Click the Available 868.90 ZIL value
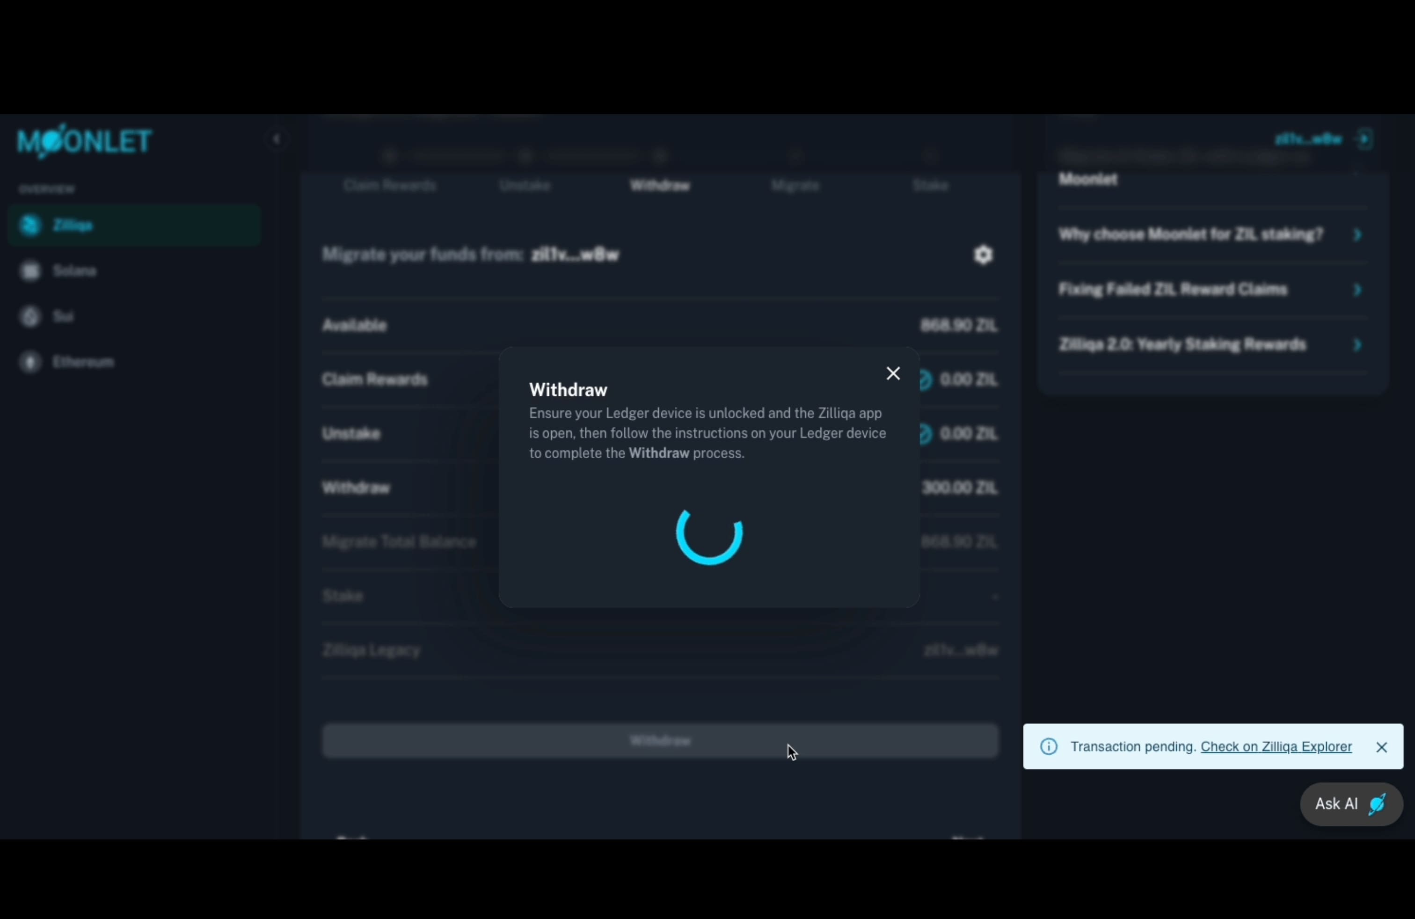The height and width of the screenshot is (919, 1415). (958, 325)
